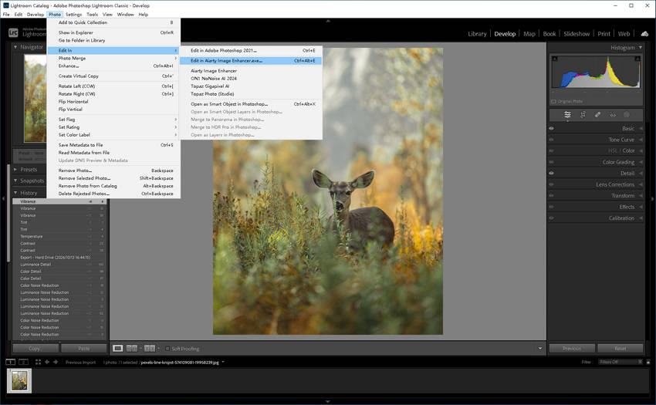Select the Export - Hard Drive history step

coord(59,258)
